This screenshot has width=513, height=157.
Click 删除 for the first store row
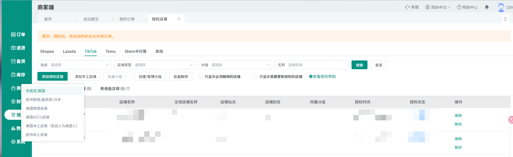coord(458,124)
